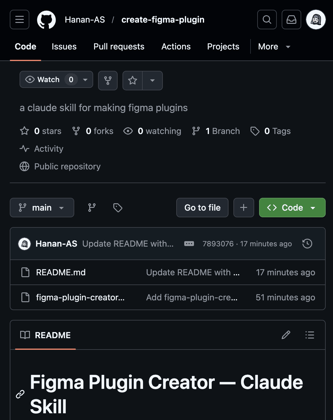View commit history clock icon
The width and height of the screenshot is (333, 420).
pos(307,244)
